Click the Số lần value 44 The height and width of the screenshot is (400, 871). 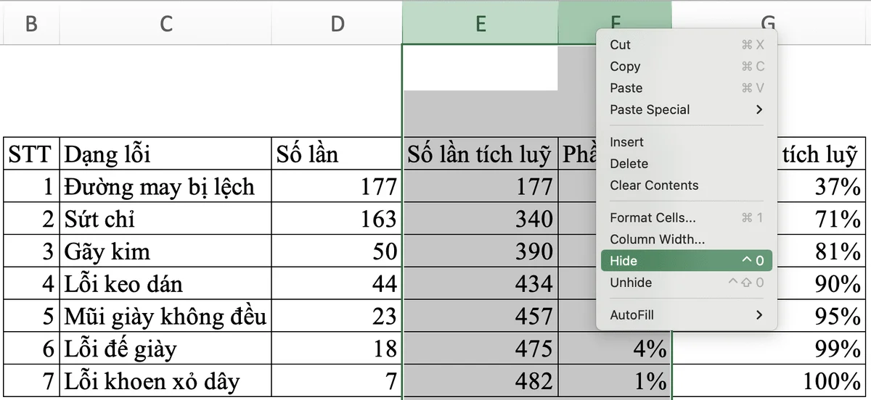[337, 283]
